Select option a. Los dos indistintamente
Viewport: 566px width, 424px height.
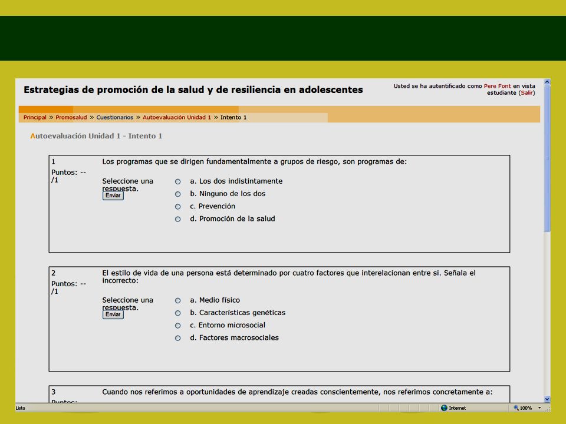[177, 182]
